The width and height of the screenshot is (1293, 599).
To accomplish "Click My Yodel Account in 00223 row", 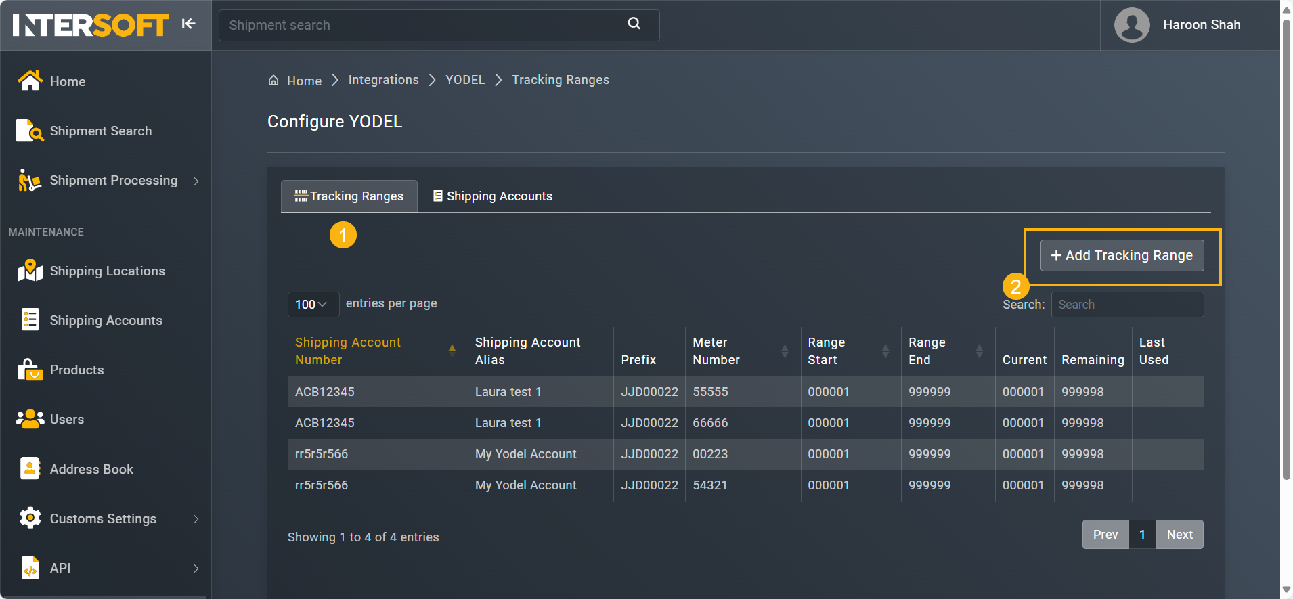I will pyautogui.click(x=525, y=454).
